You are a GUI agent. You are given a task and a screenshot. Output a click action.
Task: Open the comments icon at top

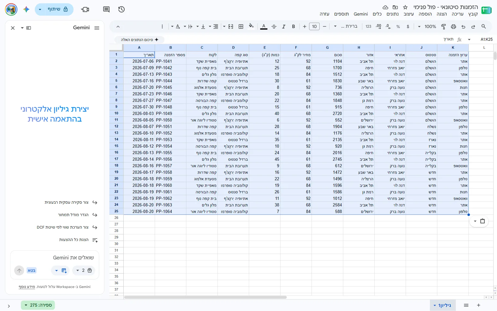click(x=106, y=9)
